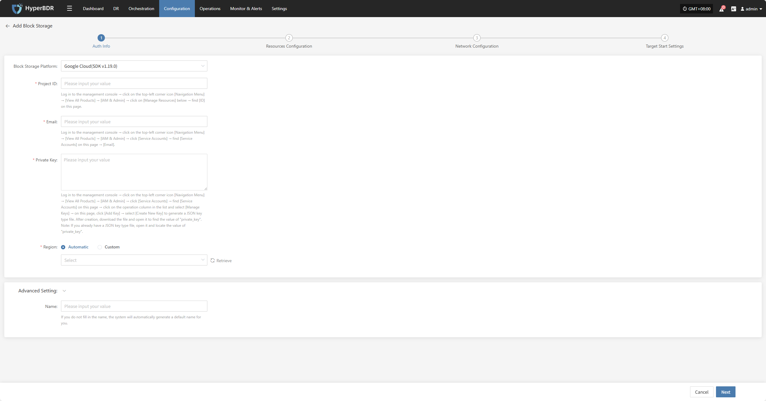
Task: Collapse the Advanced Setting chevron
Action: (x=64, y=291)
